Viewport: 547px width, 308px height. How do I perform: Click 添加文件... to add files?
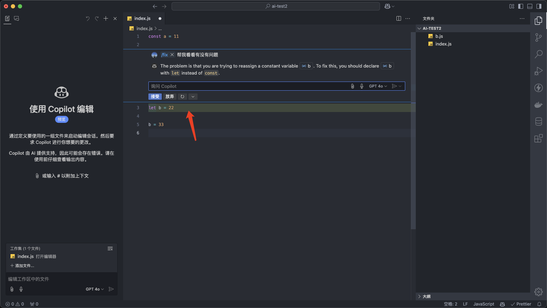click(22, 266)
